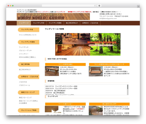The width and height of the screenshot is (146, 124).
Task: Click the WOODY WORLD GUNMA banner logo
Action: [x=53, y=16]
